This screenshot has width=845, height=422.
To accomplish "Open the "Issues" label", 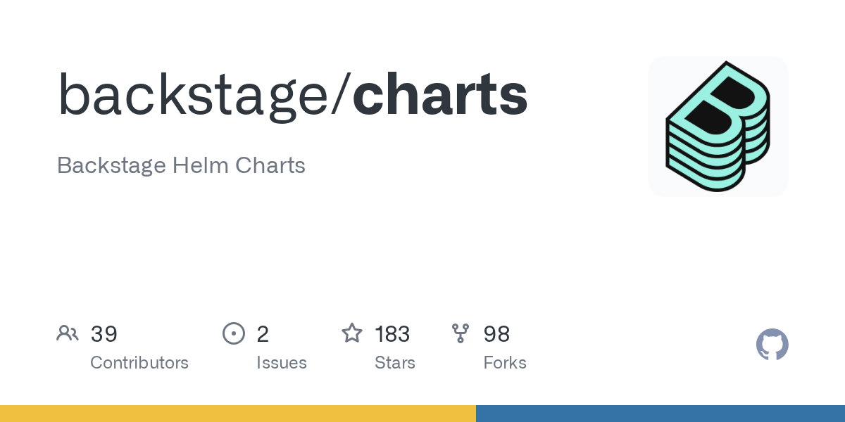I will 282,363.
